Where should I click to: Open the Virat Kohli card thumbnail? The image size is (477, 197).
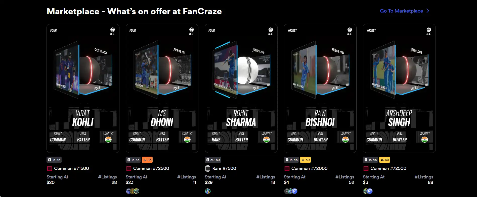click(83, 88)
